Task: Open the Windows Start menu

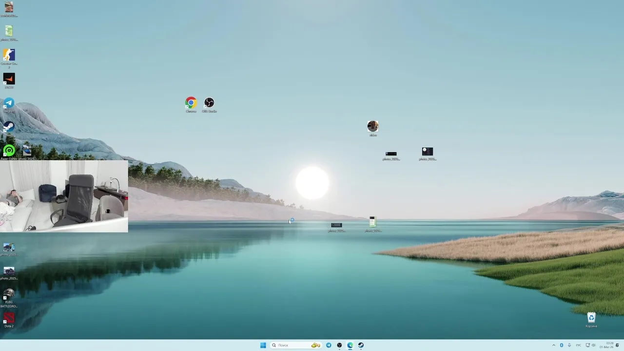Action: click(x=263, y=345)
